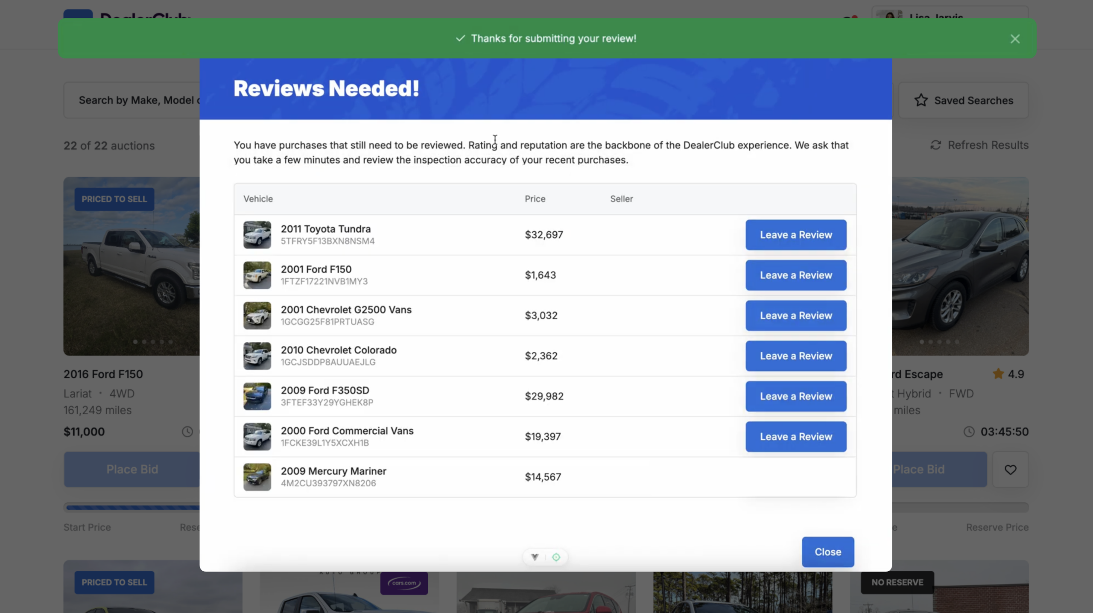
Task: Click the NO RESERVE badge on bottom card
Action: (897, 583)
